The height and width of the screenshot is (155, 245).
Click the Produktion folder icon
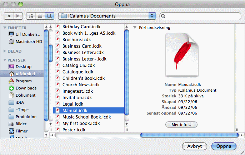(x=11, y=117)
